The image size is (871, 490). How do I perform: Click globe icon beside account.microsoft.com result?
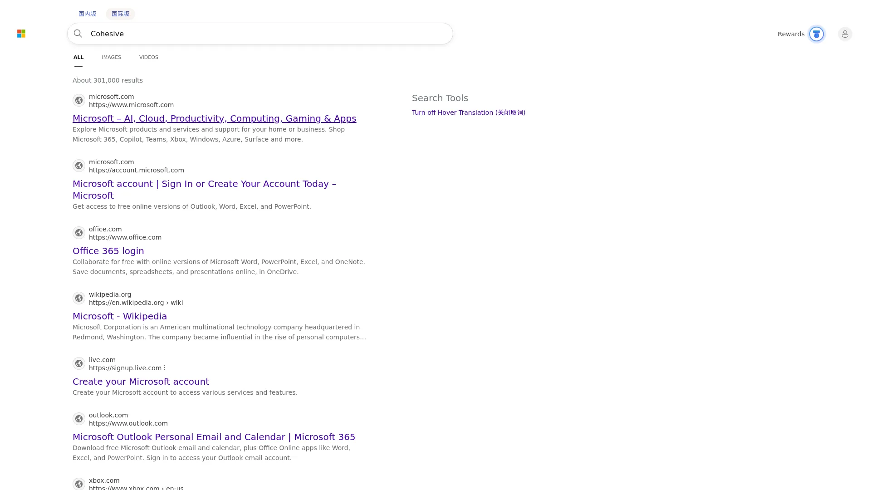(79, 166)
